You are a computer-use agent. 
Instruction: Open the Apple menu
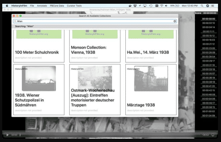pyautogui.click(x=7, y=6)
